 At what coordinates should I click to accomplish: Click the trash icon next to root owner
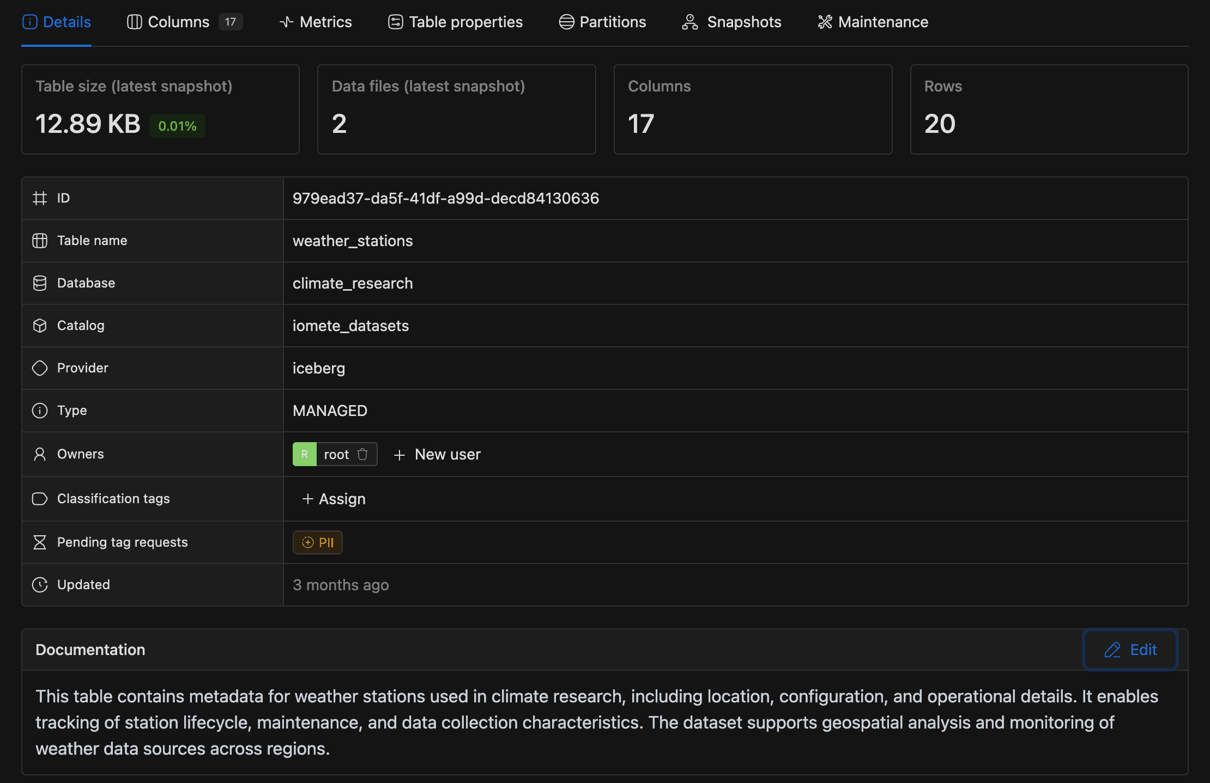(x=362, y=454)
